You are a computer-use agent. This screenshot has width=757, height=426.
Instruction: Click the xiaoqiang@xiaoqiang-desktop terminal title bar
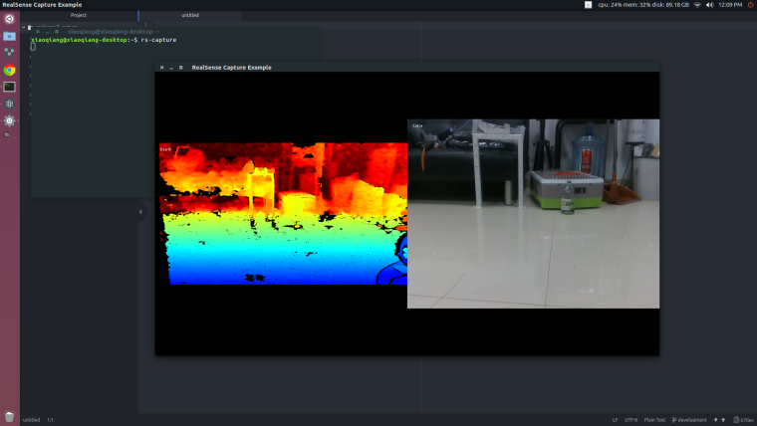[x=175, y=32]
